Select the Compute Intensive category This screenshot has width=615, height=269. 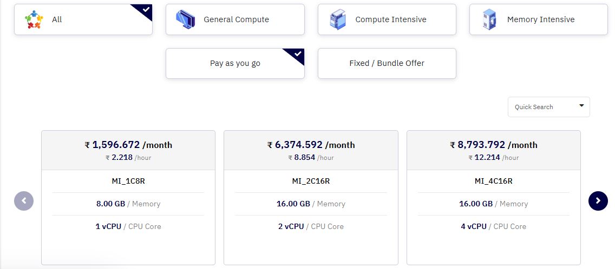[387, 19]
